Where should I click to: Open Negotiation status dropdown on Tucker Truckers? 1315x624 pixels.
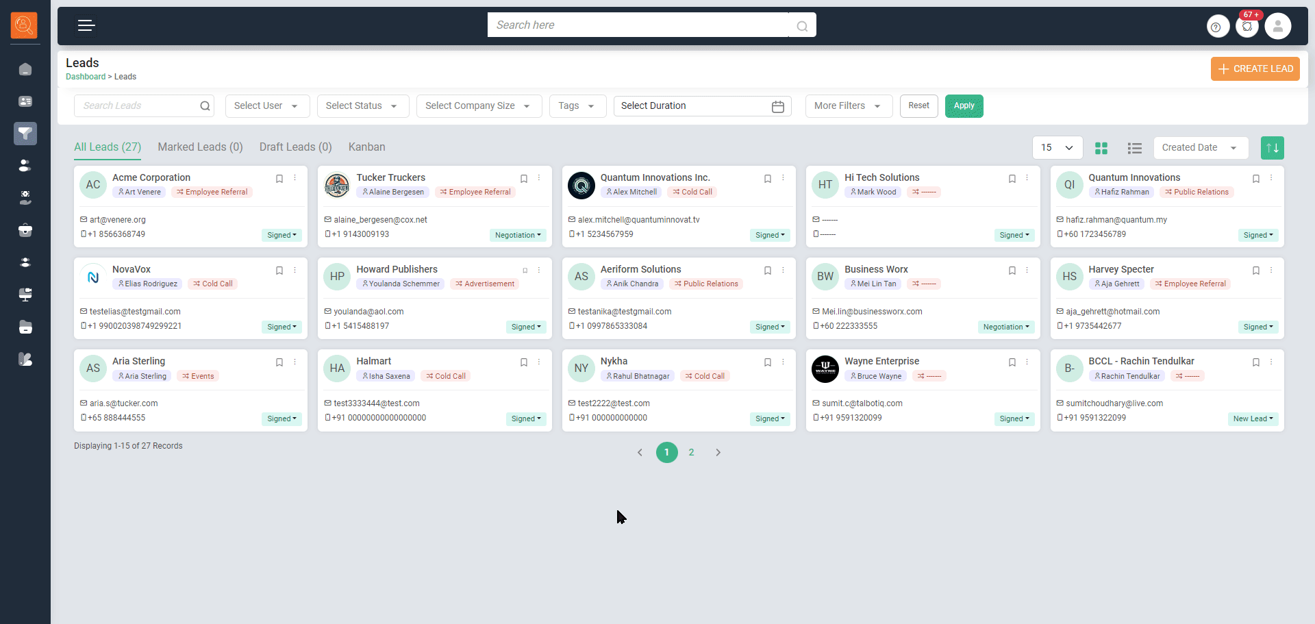(x=518, y=235)
